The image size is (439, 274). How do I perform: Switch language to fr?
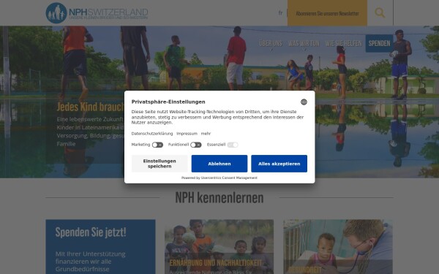point(280,13)
